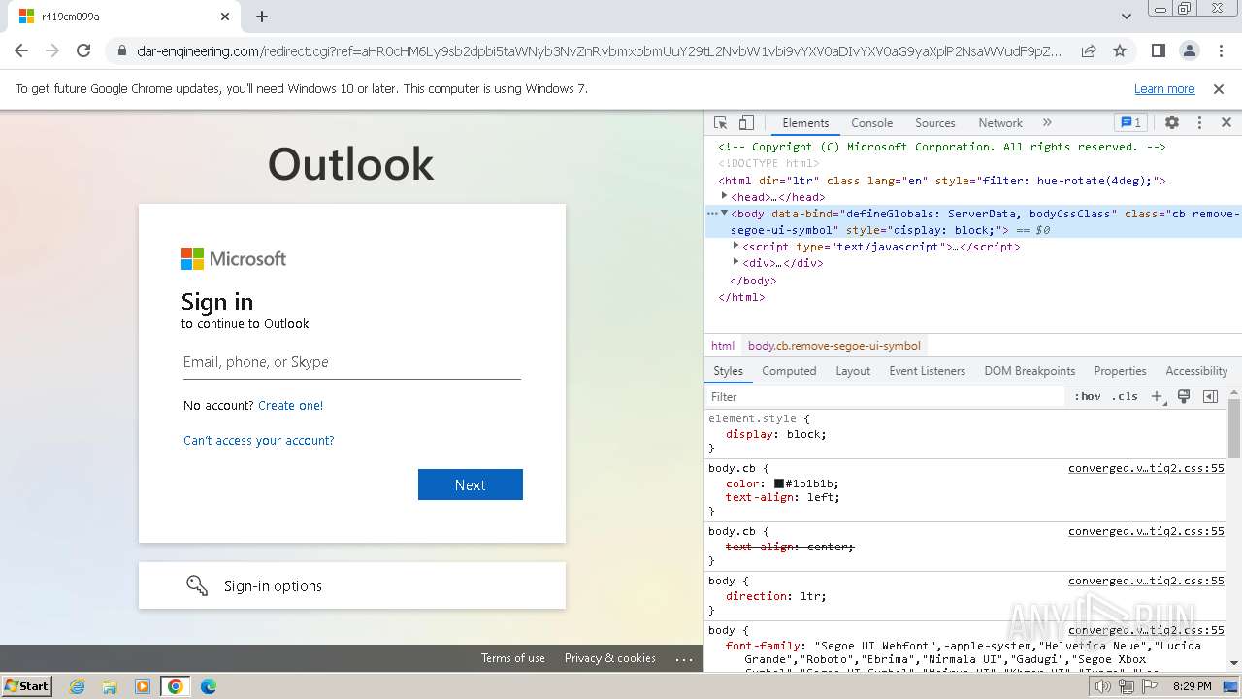
Task: Select html breadcrumb in DevTools
Action: tap(723, 346)
